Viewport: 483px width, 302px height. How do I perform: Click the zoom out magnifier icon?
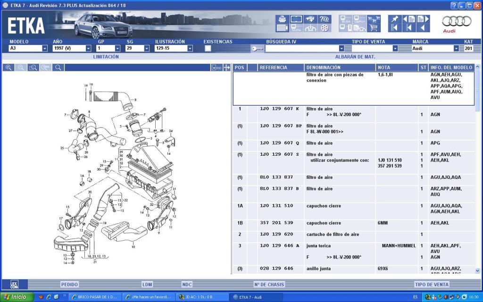pos(21,67)
